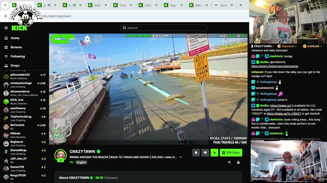Click the KICK_DJs channel avatar
The width and height of the screenshot is (327, 183).
tap(6, 102)
